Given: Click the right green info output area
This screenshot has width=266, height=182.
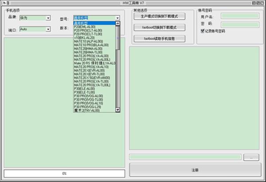Looking at the screenshot, I should point(194,98).
